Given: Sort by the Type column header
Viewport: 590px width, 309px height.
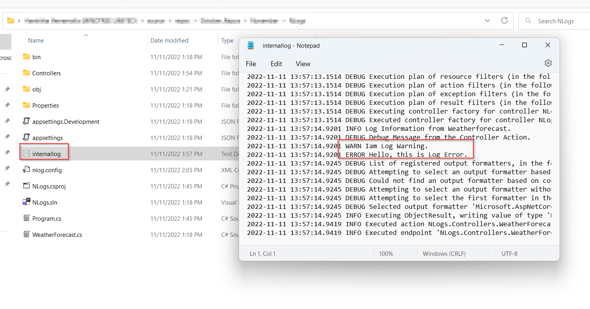Looking at the screenshot, I should [x=227, y=41].
